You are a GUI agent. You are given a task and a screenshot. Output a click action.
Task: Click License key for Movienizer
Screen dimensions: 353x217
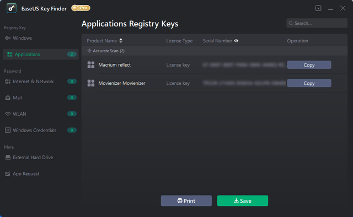tap(178, 83)
